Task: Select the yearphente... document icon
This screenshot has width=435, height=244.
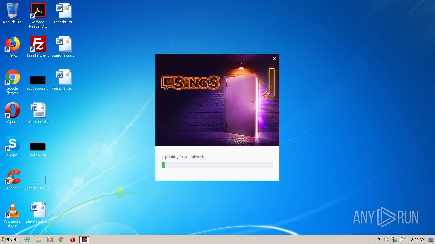Action: (63, 80)
